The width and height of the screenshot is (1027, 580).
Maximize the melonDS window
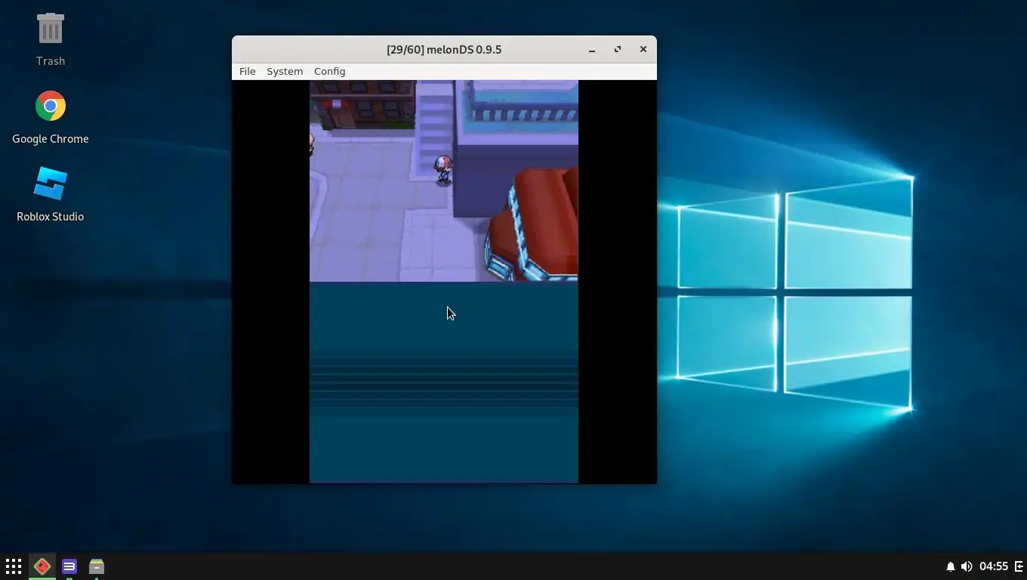pyautogui.click(x=618, y=50)
